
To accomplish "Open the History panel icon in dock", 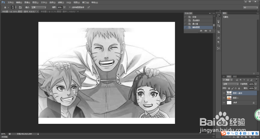I will click(x=219, y=15).
